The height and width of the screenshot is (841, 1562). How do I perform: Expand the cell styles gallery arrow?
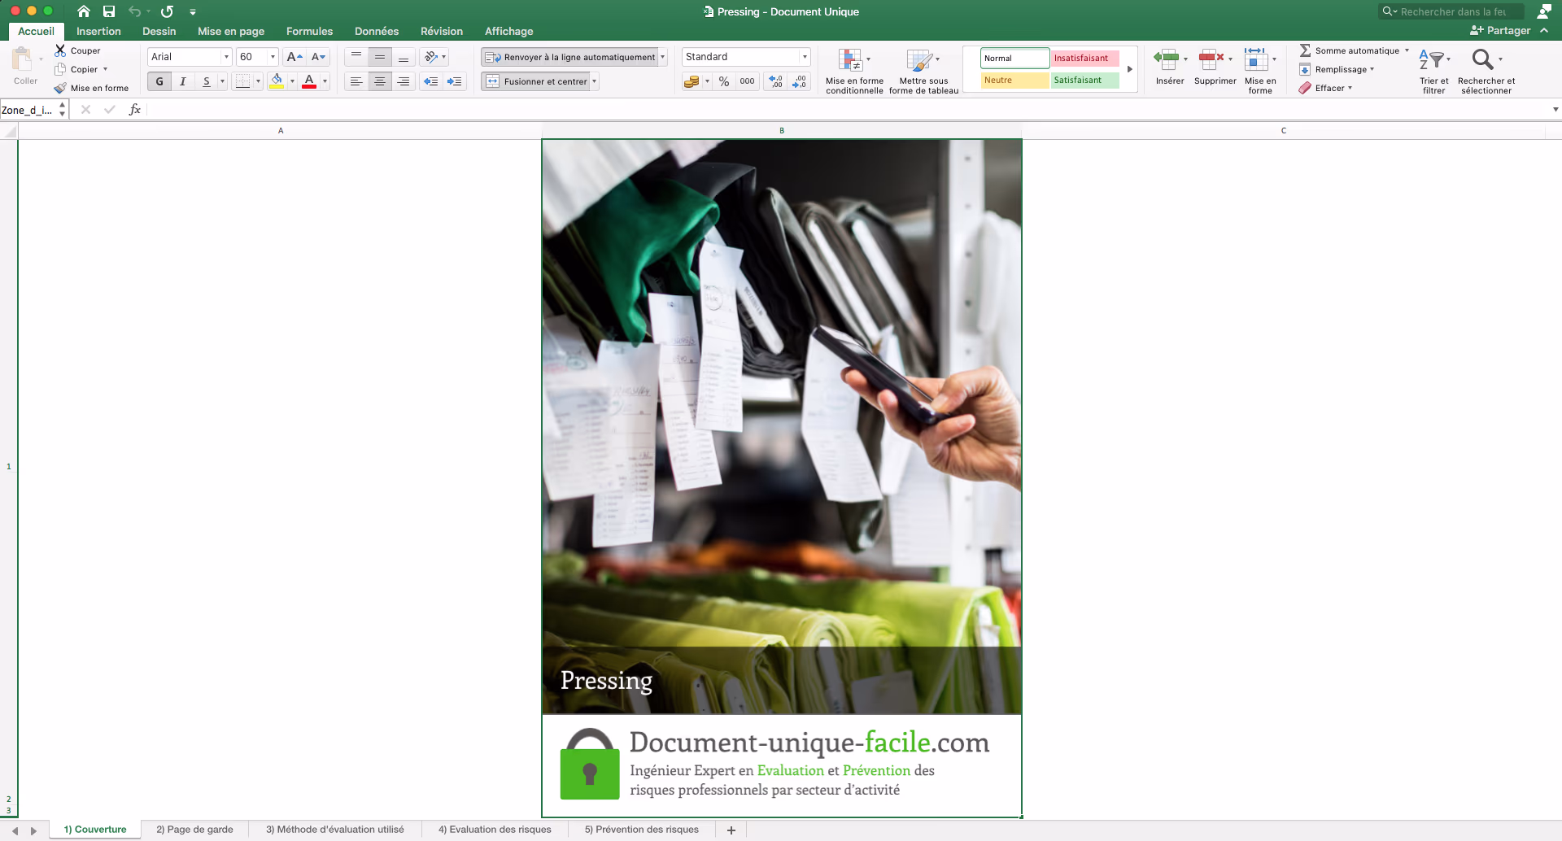tap(1130, 69)
